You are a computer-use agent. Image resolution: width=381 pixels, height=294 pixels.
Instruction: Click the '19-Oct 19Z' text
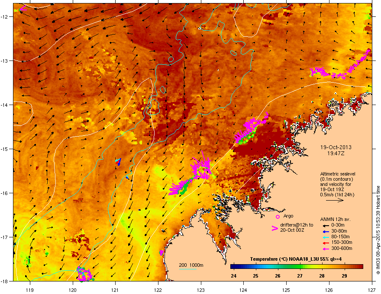332,189
